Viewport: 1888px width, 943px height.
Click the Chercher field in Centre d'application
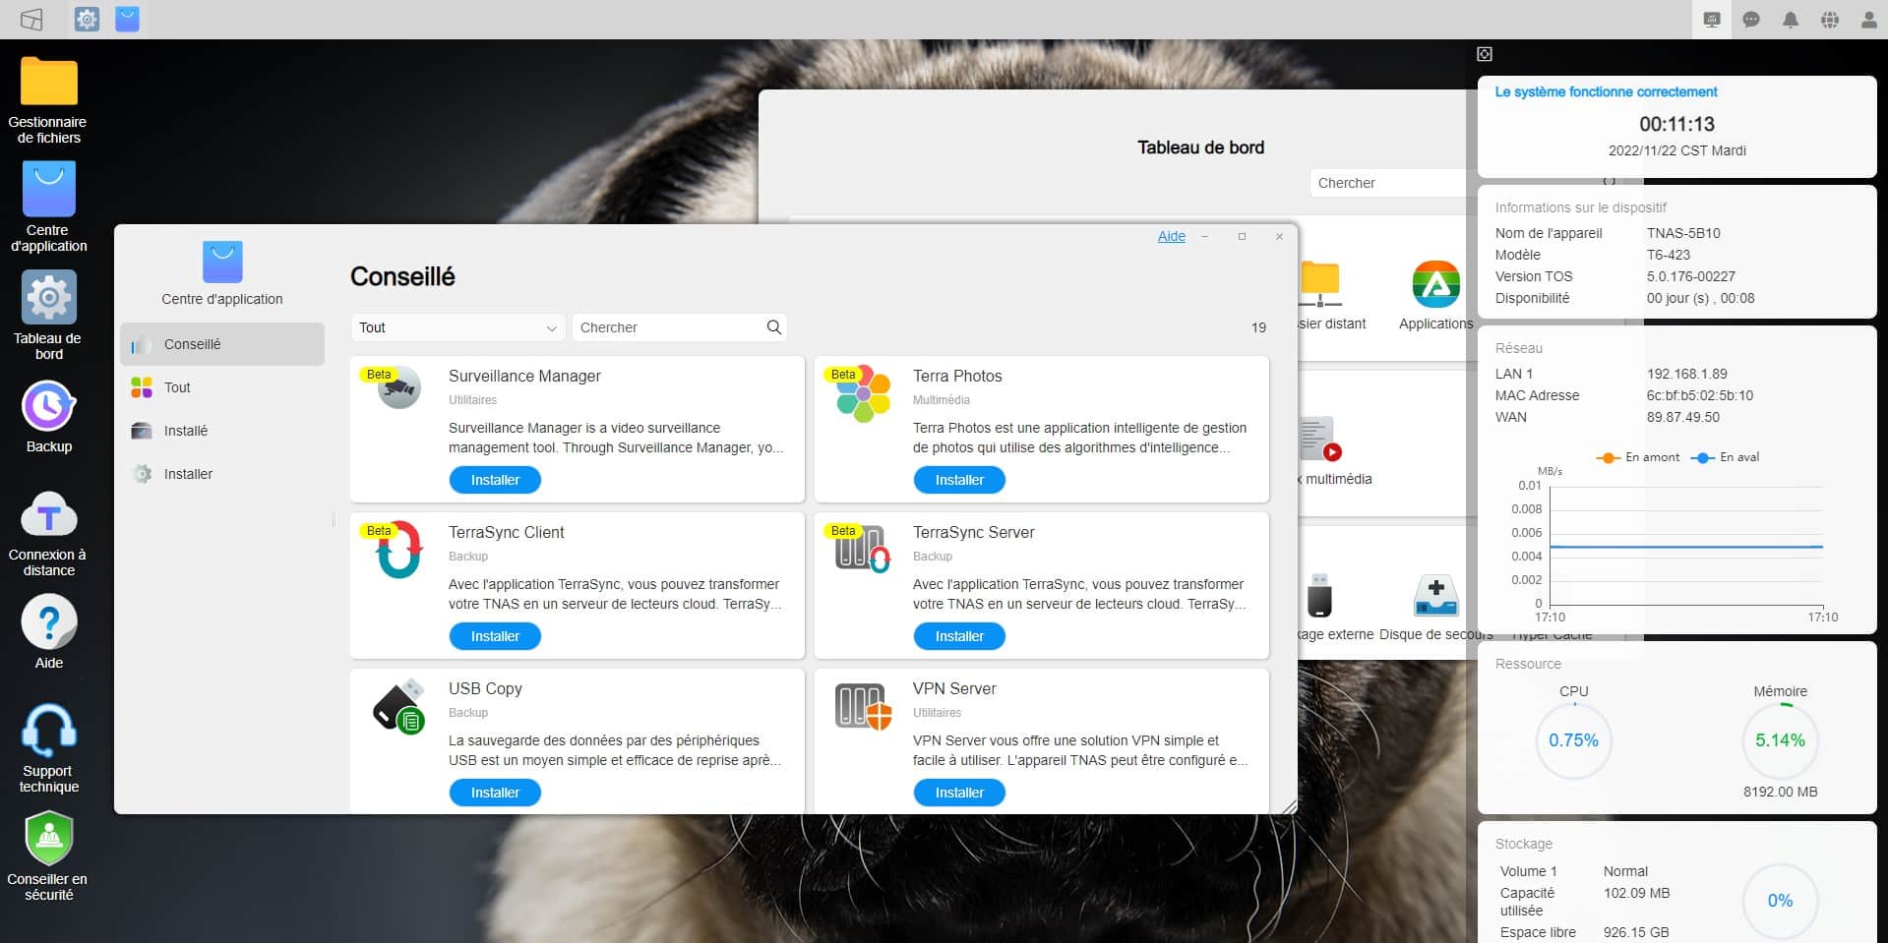[679, 327]
